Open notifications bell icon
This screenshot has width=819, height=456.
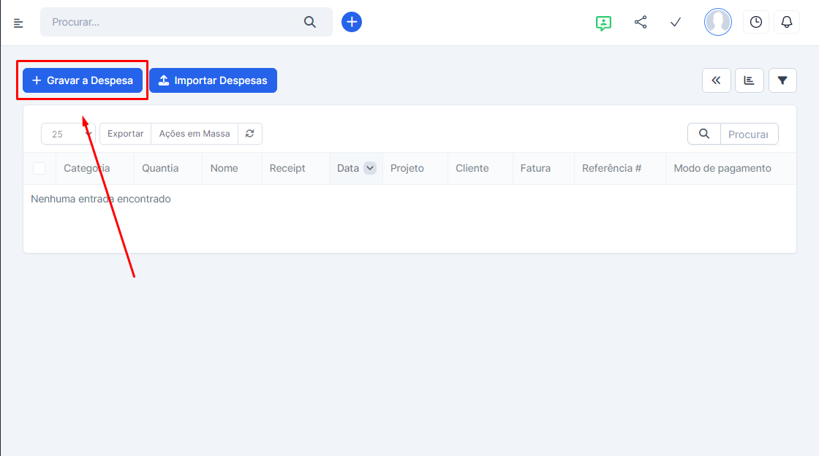[x=787, y=22]
